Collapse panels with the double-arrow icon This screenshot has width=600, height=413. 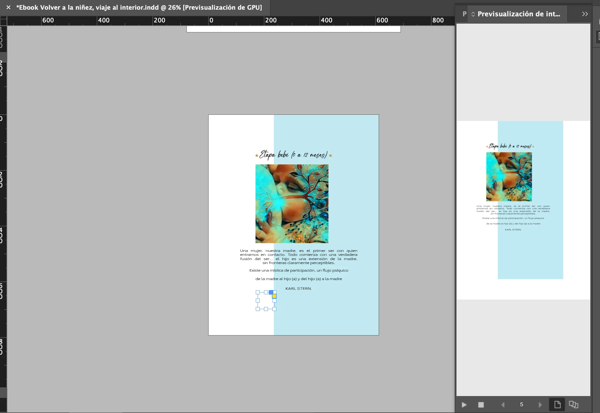click(x=585, y=14)
